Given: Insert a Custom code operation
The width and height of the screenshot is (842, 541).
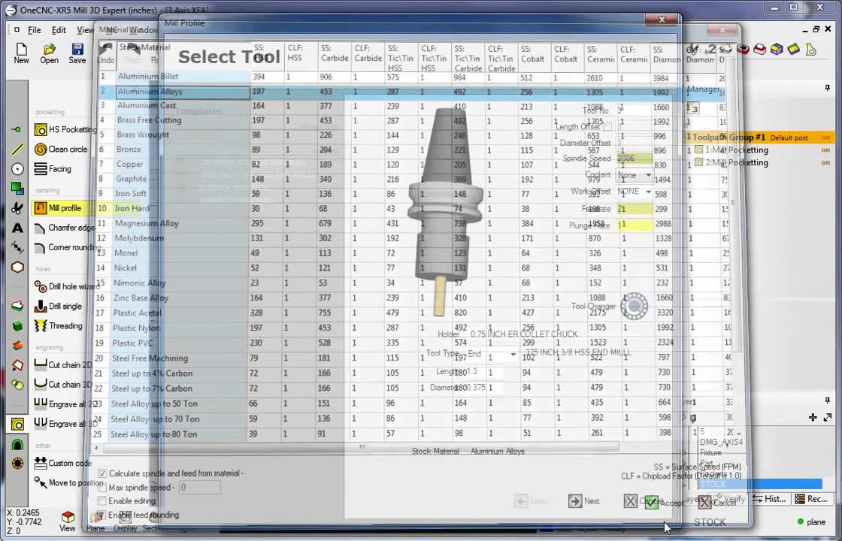Looking at the screenshot, I should click(x=62, y=463).
